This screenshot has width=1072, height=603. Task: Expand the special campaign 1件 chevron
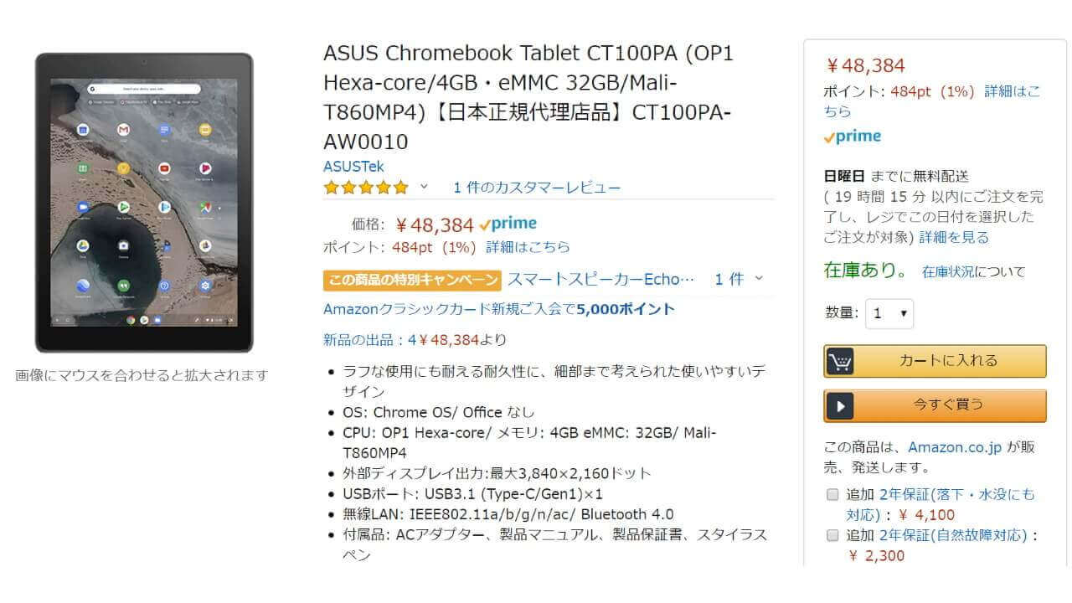tap(759, 279)
